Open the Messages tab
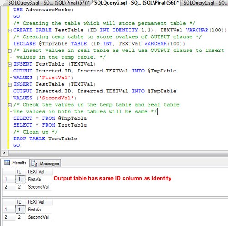Screen dimensions: 228x226 pyautogui.click(x=45, y=164)
